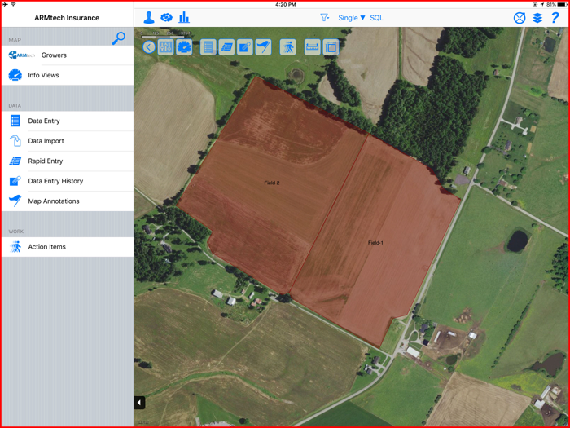This screenshot has width=570, height=428.
Task: Select the Field-2 polygon label
Action: pyautogui.click(x=272, y=183)
